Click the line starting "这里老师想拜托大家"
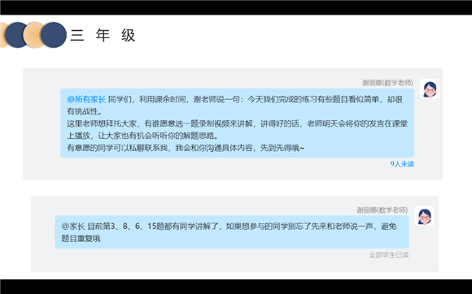This screenshot has width=472, height=294. (x=237, y=123)
